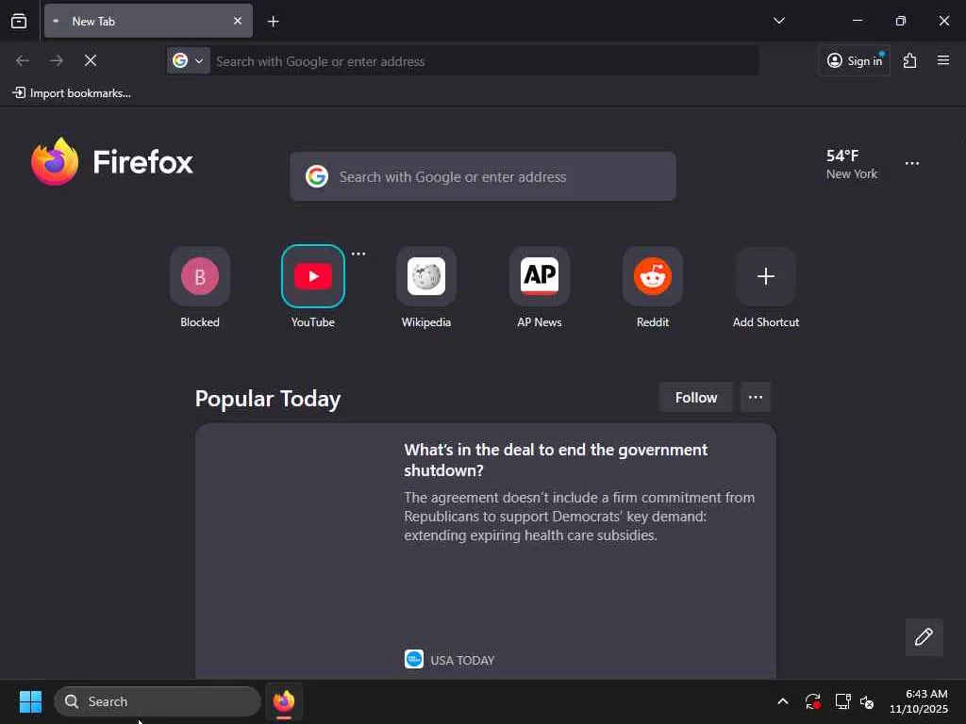
Task: Click the USA TODAY source label
Action: pos(462,660)
